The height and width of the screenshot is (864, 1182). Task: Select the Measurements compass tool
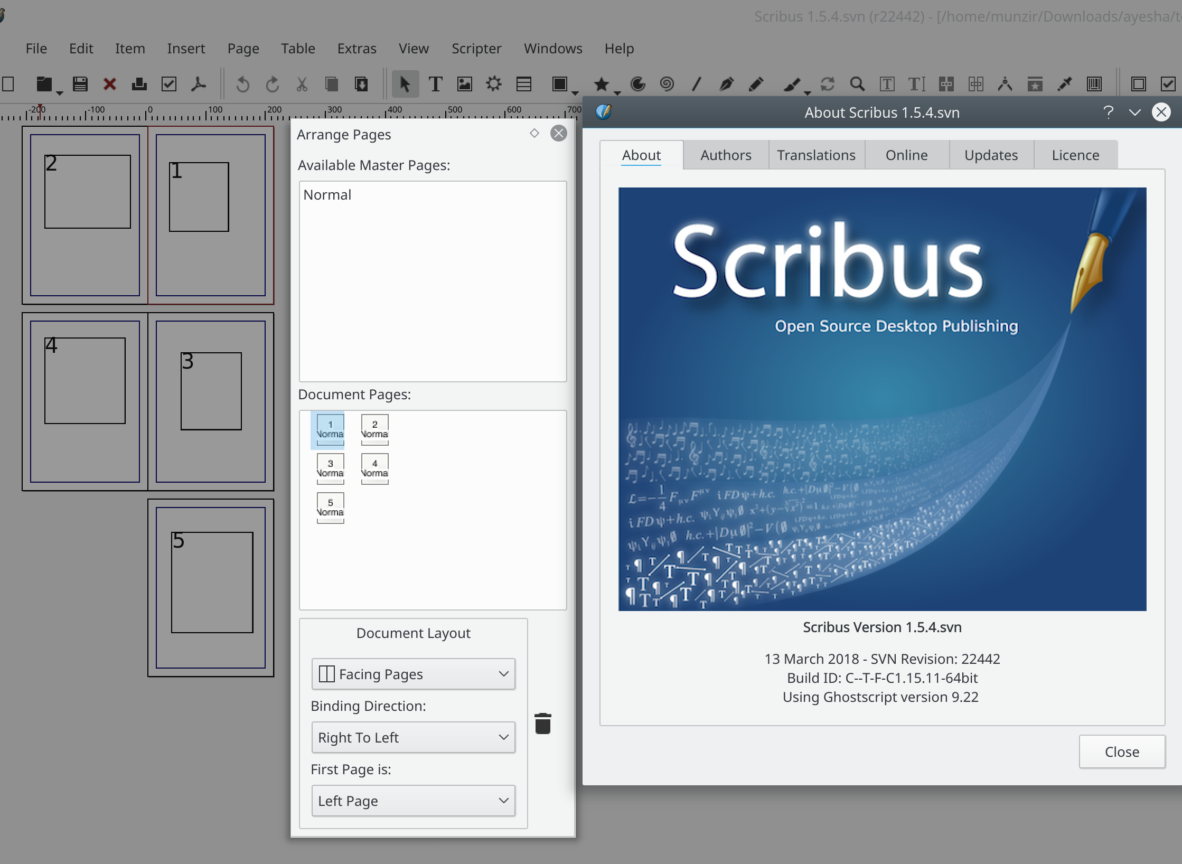pos(1005,84)
